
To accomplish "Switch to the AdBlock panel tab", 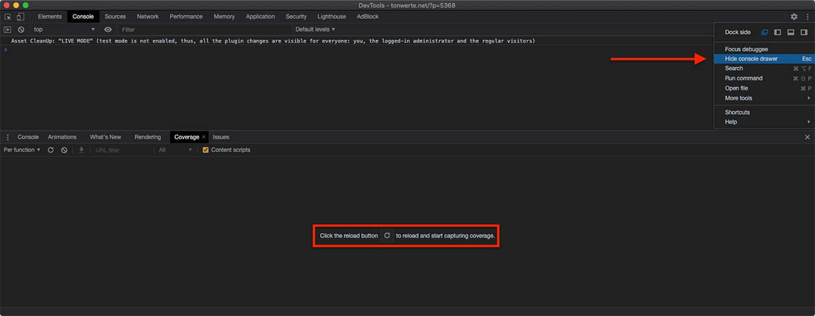I will (367, 16).
